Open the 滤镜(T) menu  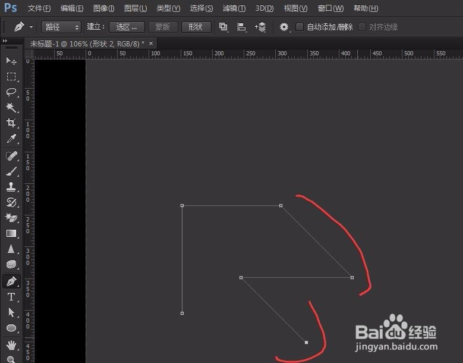[x=234, y=8]
